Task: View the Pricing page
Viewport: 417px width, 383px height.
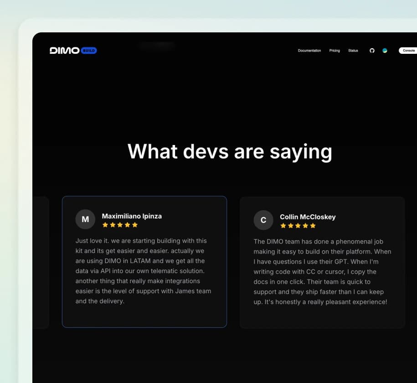Action: pyautogui.click(x=335, y=51)
